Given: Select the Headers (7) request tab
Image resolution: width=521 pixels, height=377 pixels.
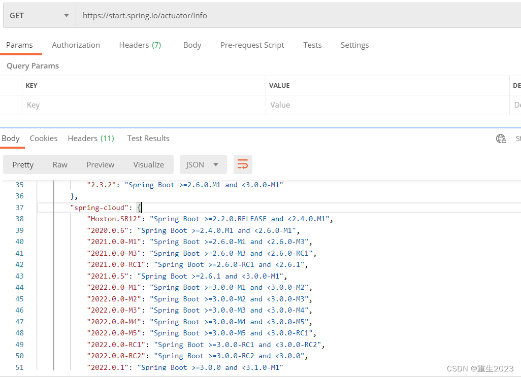Looking at the screenshot, I should (x=140, y=45).
